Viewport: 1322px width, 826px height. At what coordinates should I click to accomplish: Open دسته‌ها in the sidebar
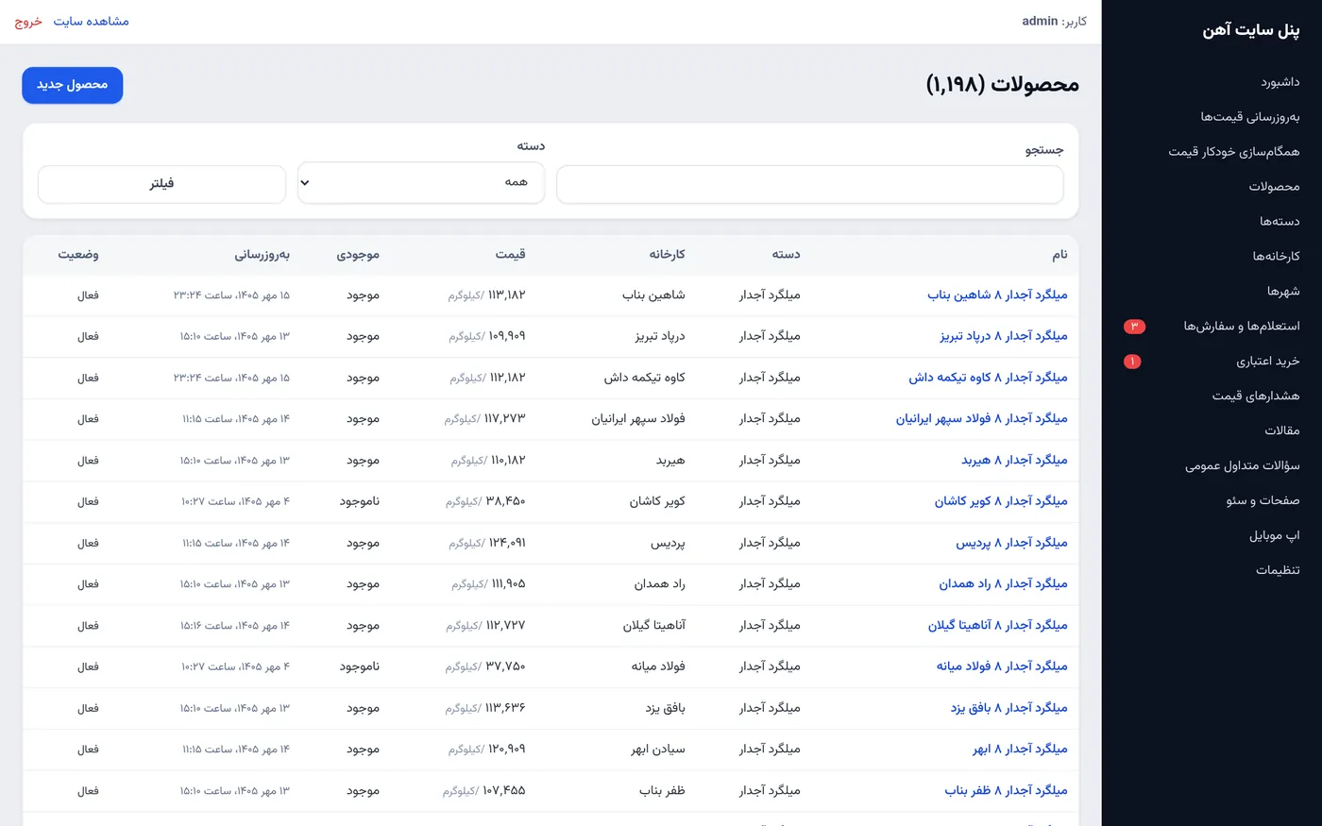click(x=1280, y=222)
